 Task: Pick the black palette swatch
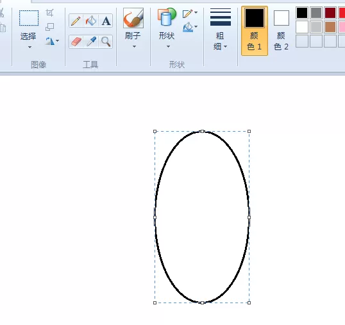pos(302,13)
